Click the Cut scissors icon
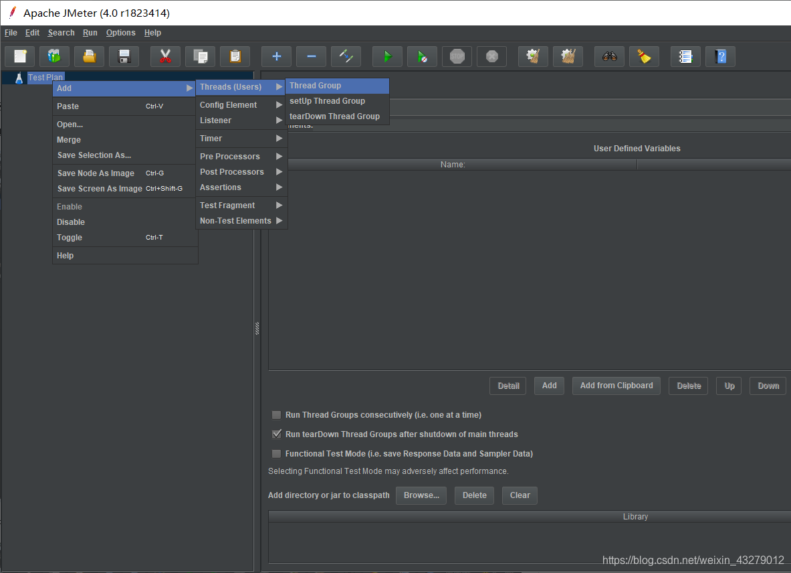This screenshot has height=573, width=791. coord(165,56)
